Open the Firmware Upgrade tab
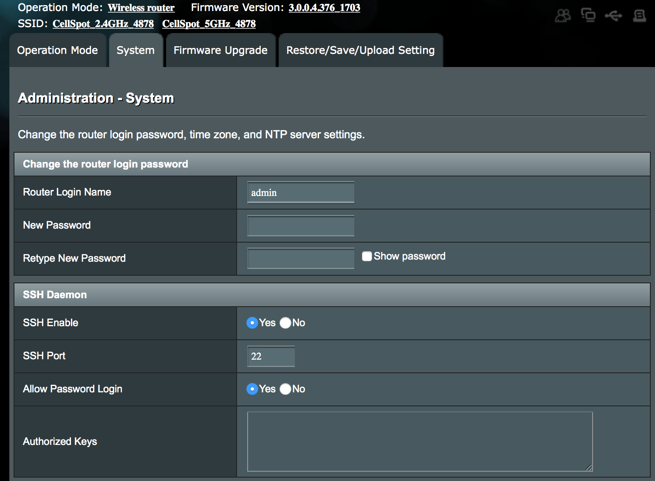The width and height of the screenshot is (655, 481). [x=220, y=50]
